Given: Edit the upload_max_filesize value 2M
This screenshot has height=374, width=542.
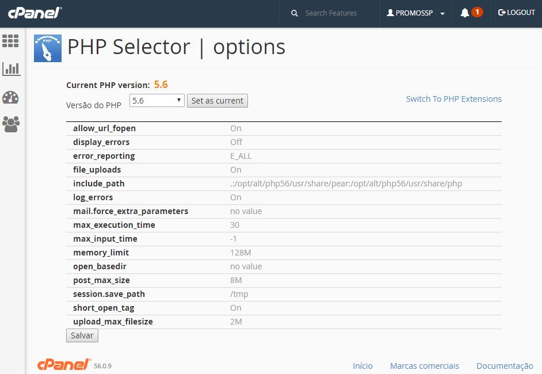Looking at the screenshot, I should pos(236,322).
